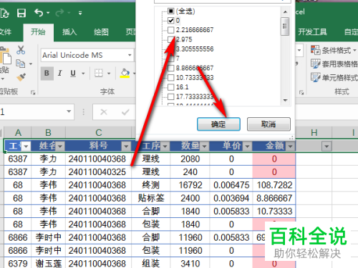
Task: Select column H header
Action: 314,133
